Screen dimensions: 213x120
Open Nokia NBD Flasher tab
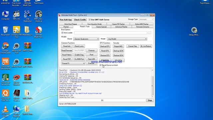pos(142,24)
